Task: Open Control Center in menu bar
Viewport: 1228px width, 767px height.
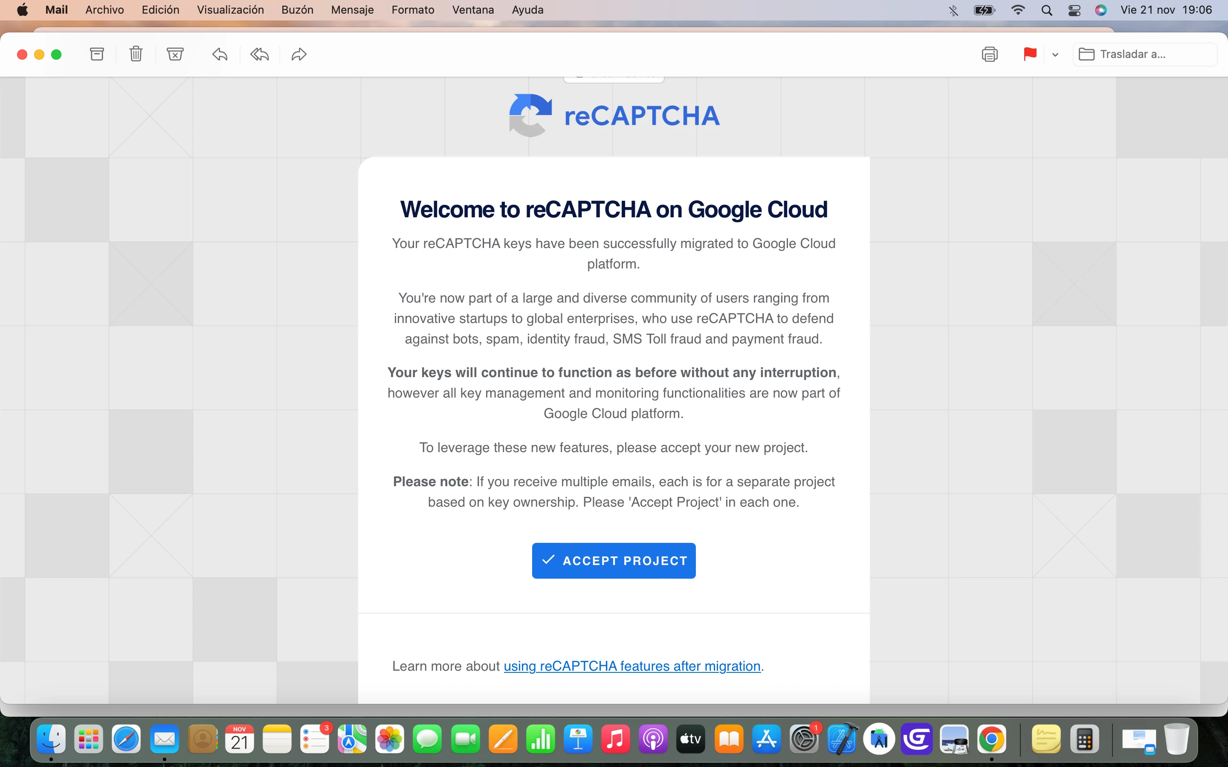Action: (x=1074, y=10)
